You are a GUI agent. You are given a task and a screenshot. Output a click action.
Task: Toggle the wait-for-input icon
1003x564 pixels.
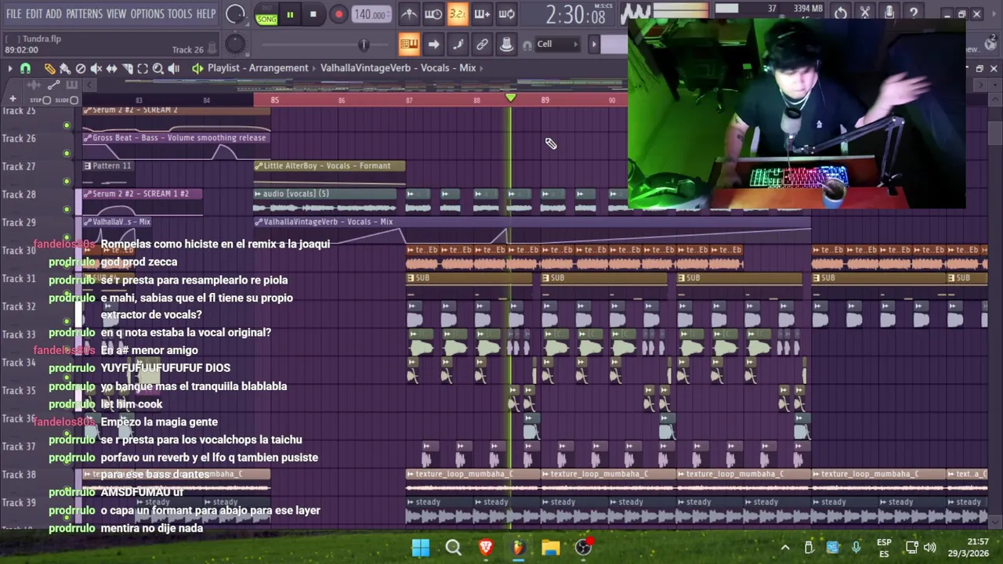pos(433,13)
